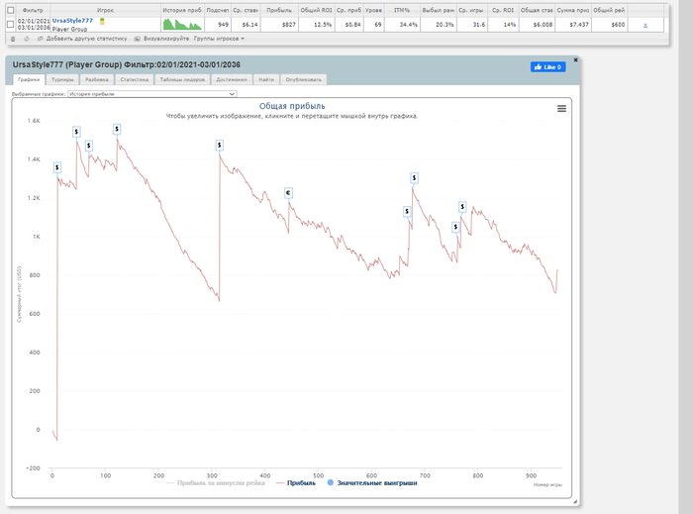This screenshot has width=693, height=514.
Task: Click the picture icon beside Визуализируйте
Action: pos(137,39)
